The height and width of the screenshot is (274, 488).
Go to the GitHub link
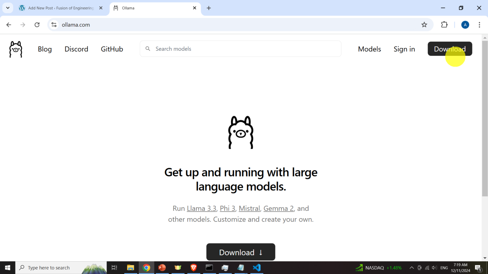tap(112, 49)
